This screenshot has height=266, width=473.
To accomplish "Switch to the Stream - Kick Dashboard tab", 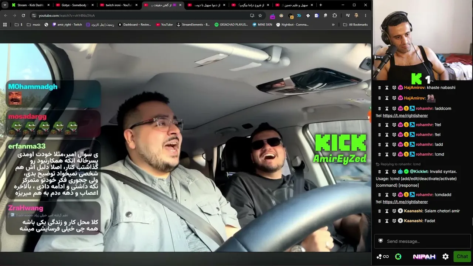I will point(31,5).
